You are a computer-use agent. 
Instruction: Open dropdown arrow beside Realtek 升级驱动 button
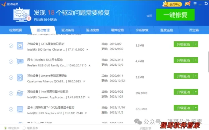(196, 60)
